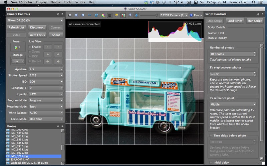Tick the Initial delay checkbox
Viewport: 267px width, 166px height.
pos(211,162)
